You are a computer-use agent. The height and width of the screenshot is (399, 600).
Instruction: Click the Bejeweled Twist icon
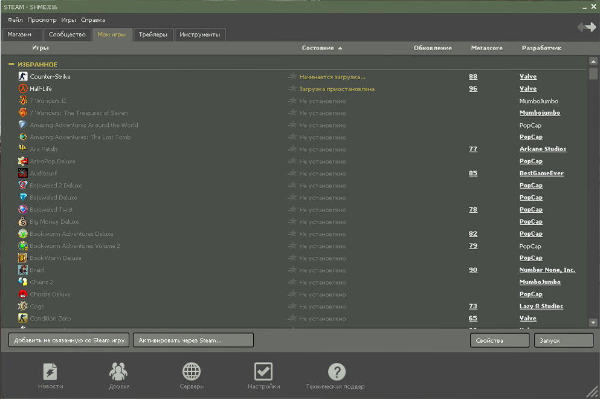tap(23, 209)
